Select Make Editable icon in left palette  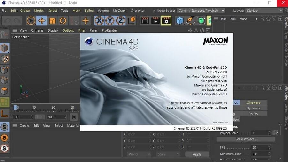[4, 34]
